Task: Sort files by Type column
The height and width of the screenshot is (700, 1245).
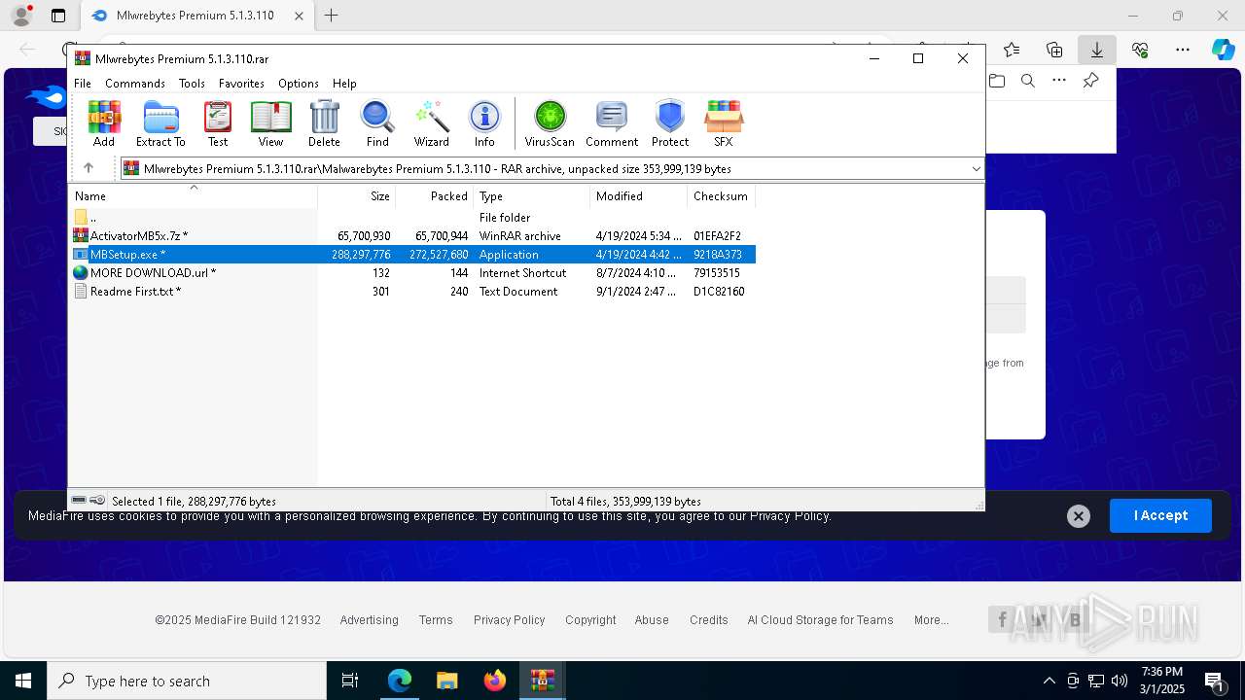Action: (x=532, y=196)
